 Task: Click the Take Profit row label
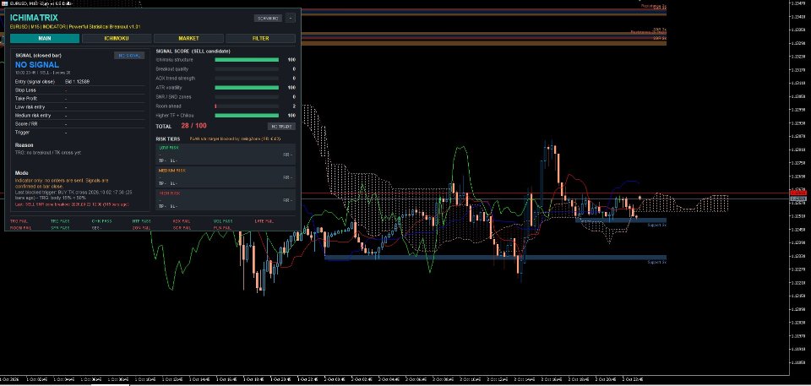[26, 98]
